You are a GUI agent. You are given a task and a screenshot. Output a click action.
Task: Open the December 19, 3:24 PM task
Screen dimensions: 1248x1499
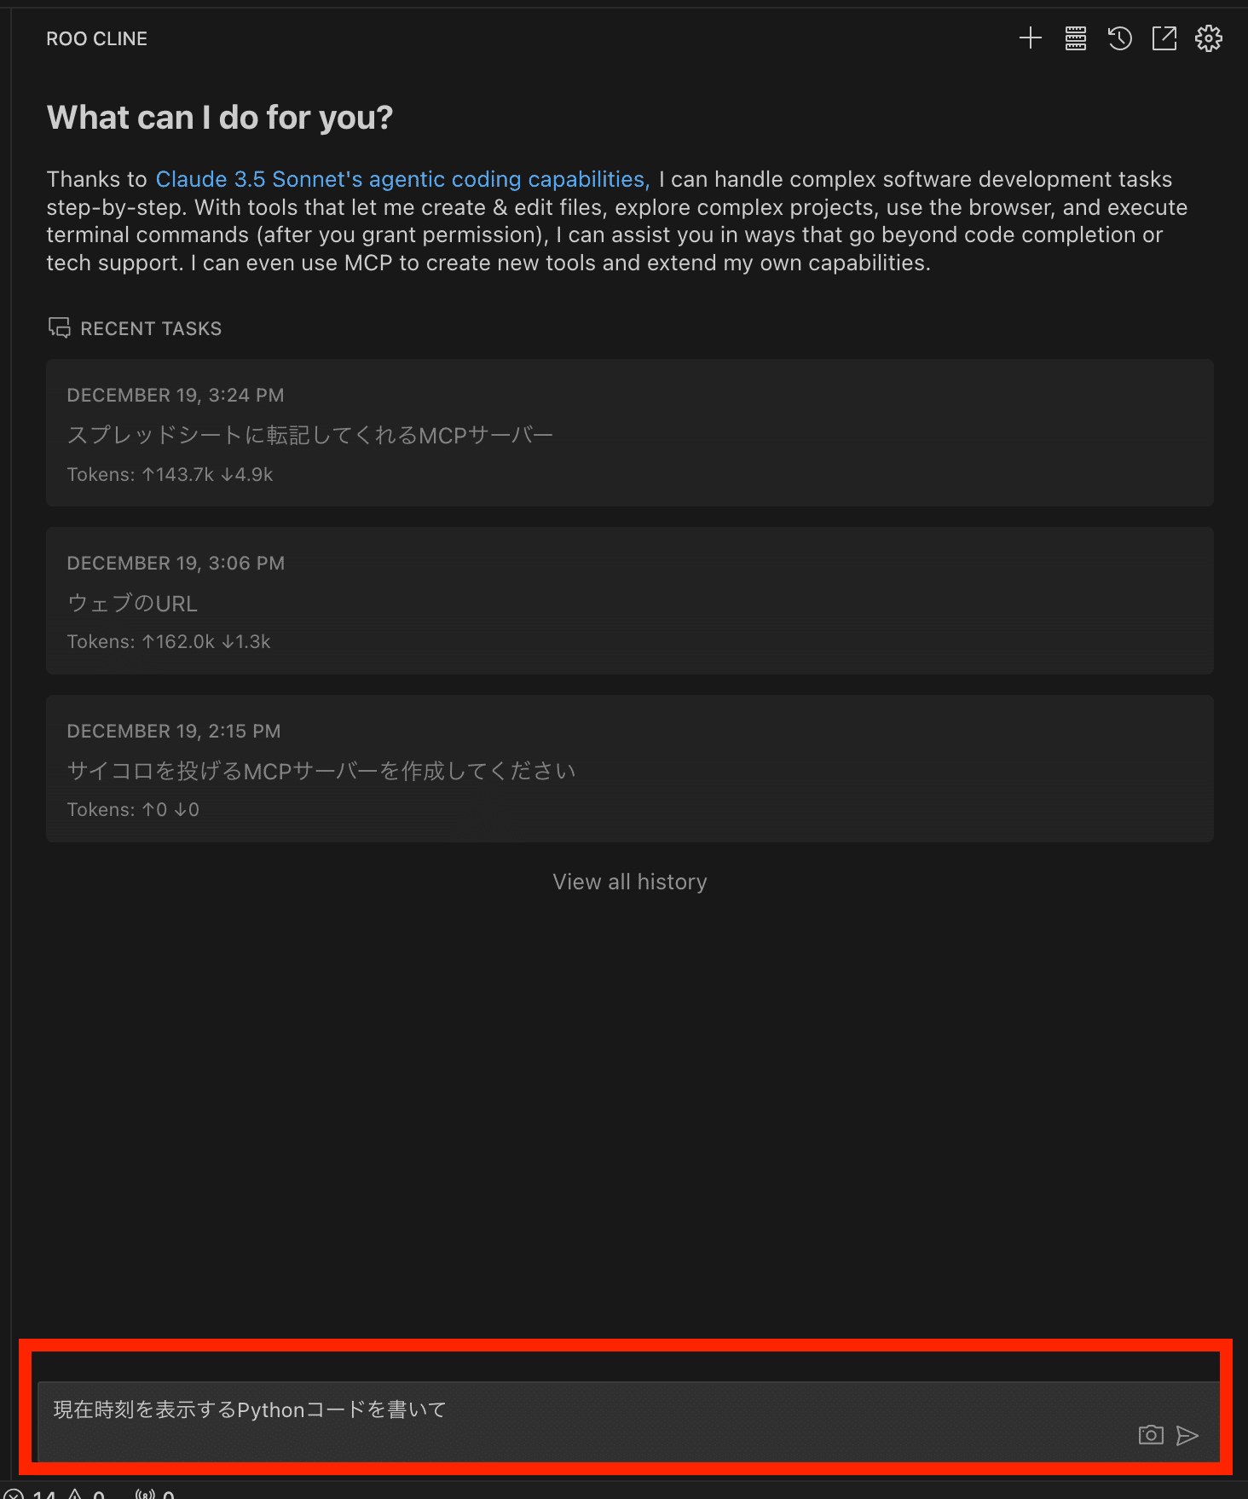pyautogui.click(x=630, y=433)
